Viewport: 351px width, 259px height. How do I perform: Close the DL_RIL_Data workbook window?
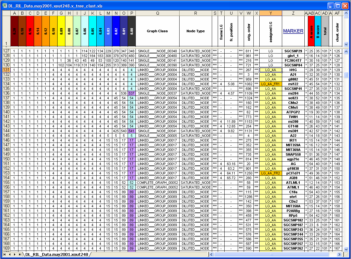(345, 6)
